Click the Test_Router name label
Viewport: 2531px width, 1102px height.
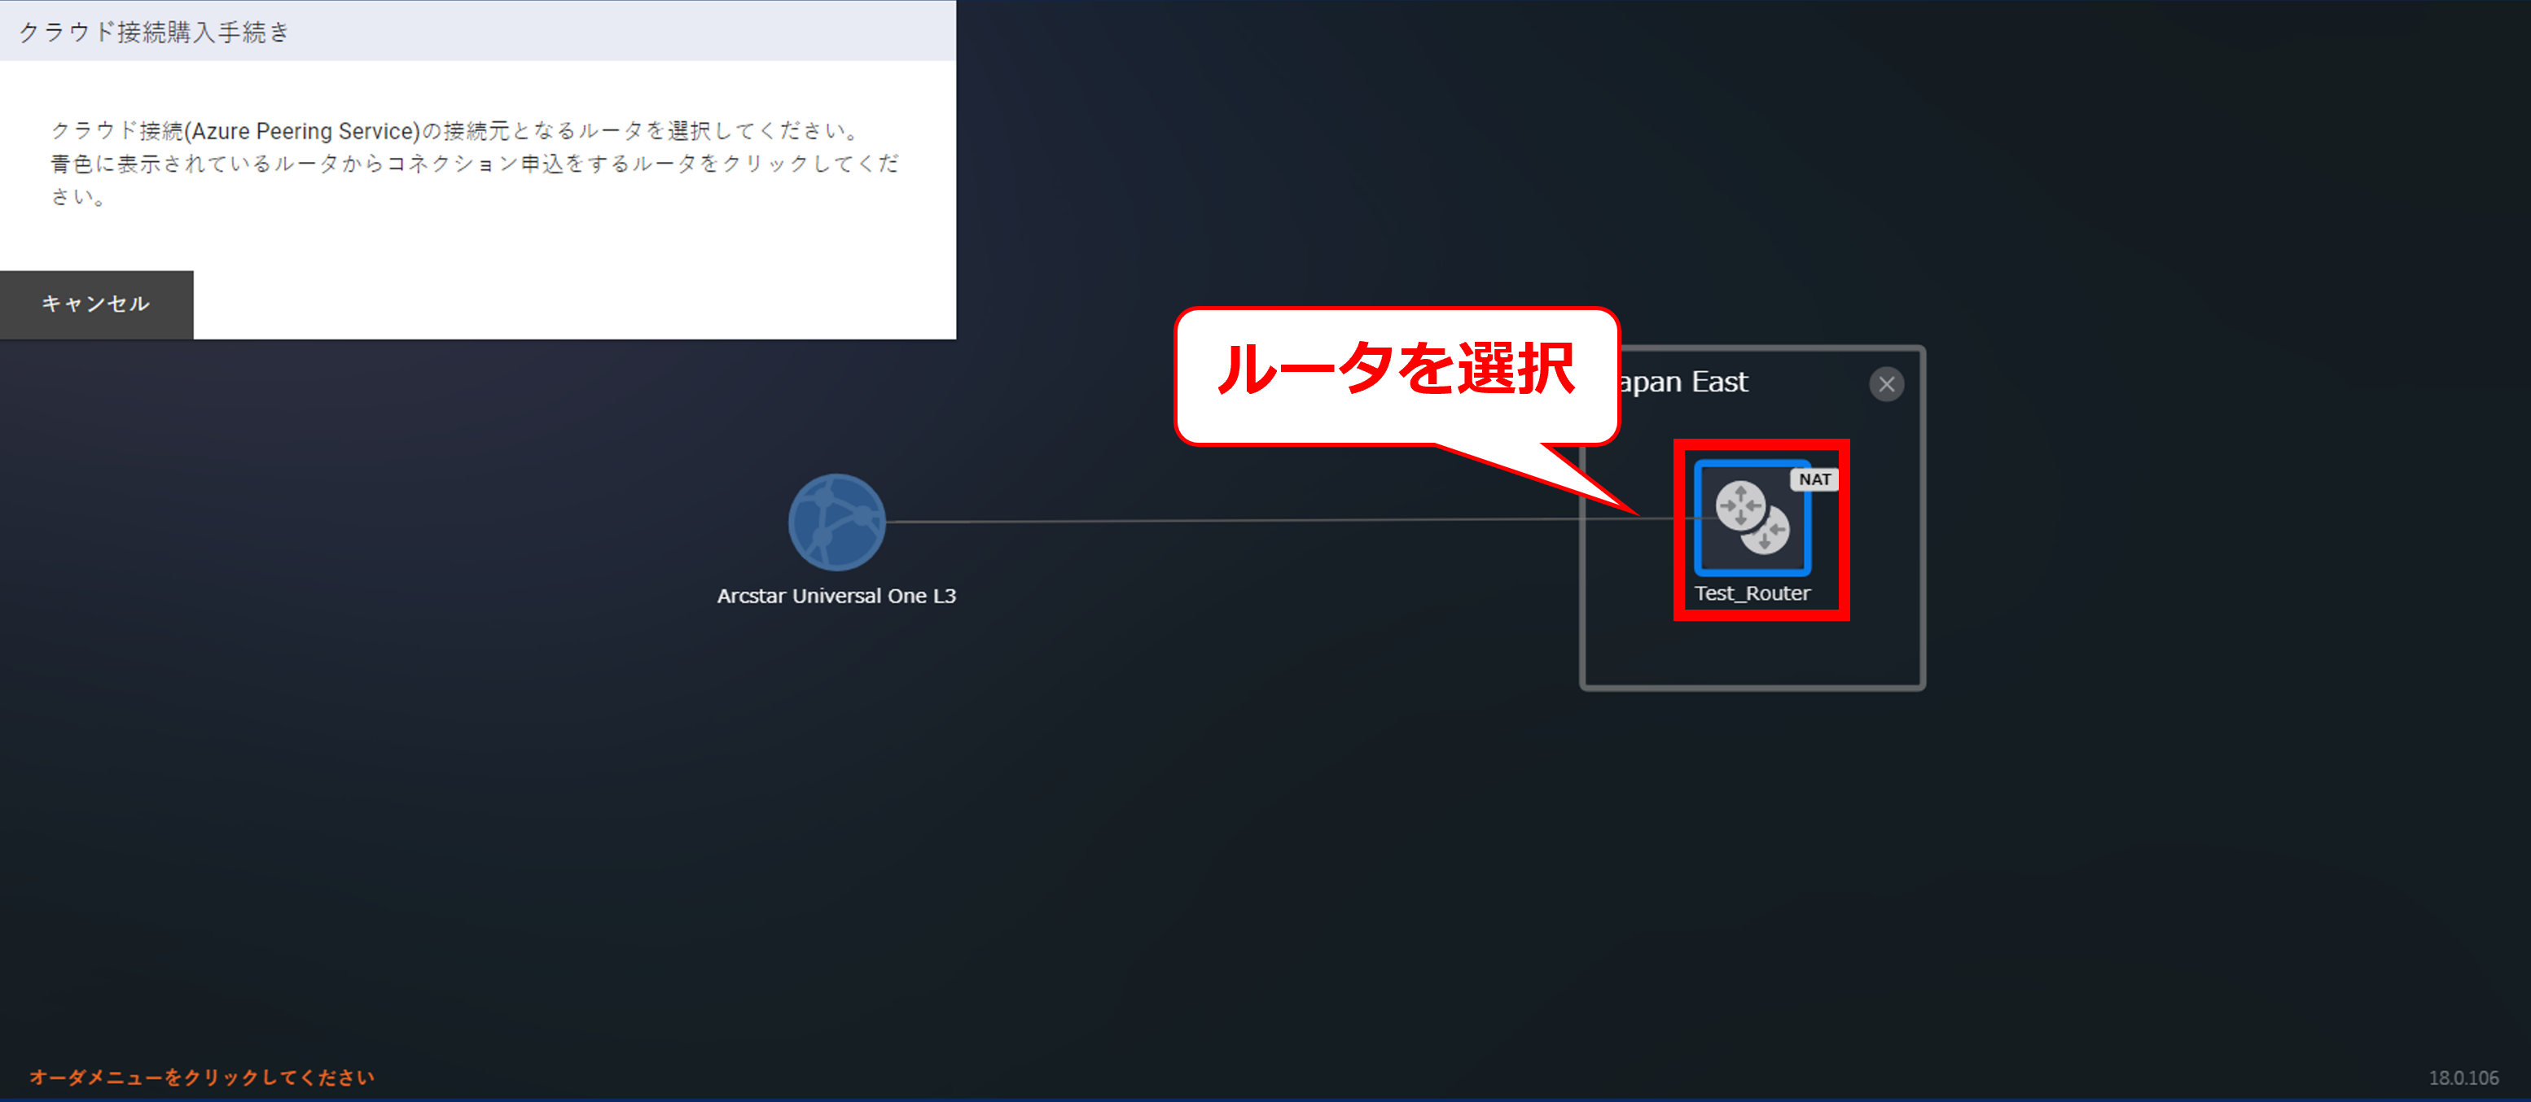pos(1752,593)
